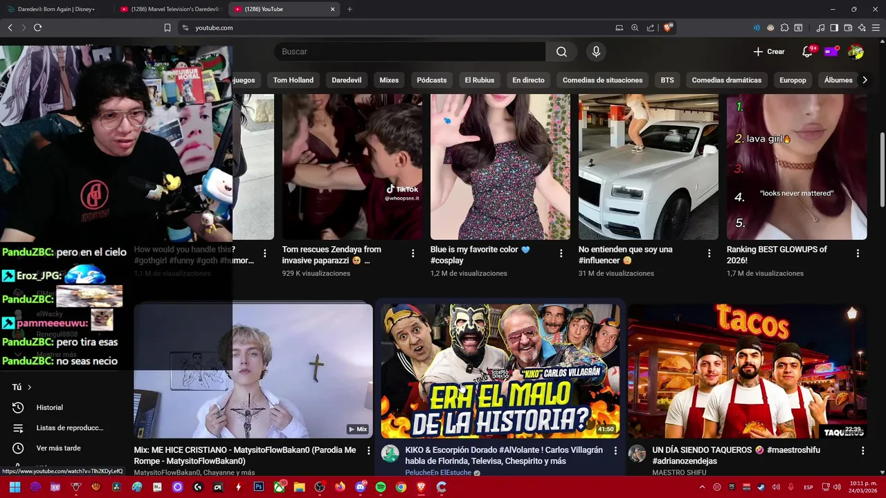The image size is (886, 498).
Task: Open options for UN DÍA SIENDO TAQUEROS video
Action: coord(862,451)
